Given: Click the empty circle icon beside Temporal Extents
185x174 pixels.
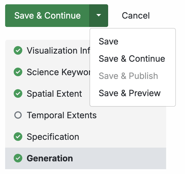Looking at the screenshot, I should point(18,115).
